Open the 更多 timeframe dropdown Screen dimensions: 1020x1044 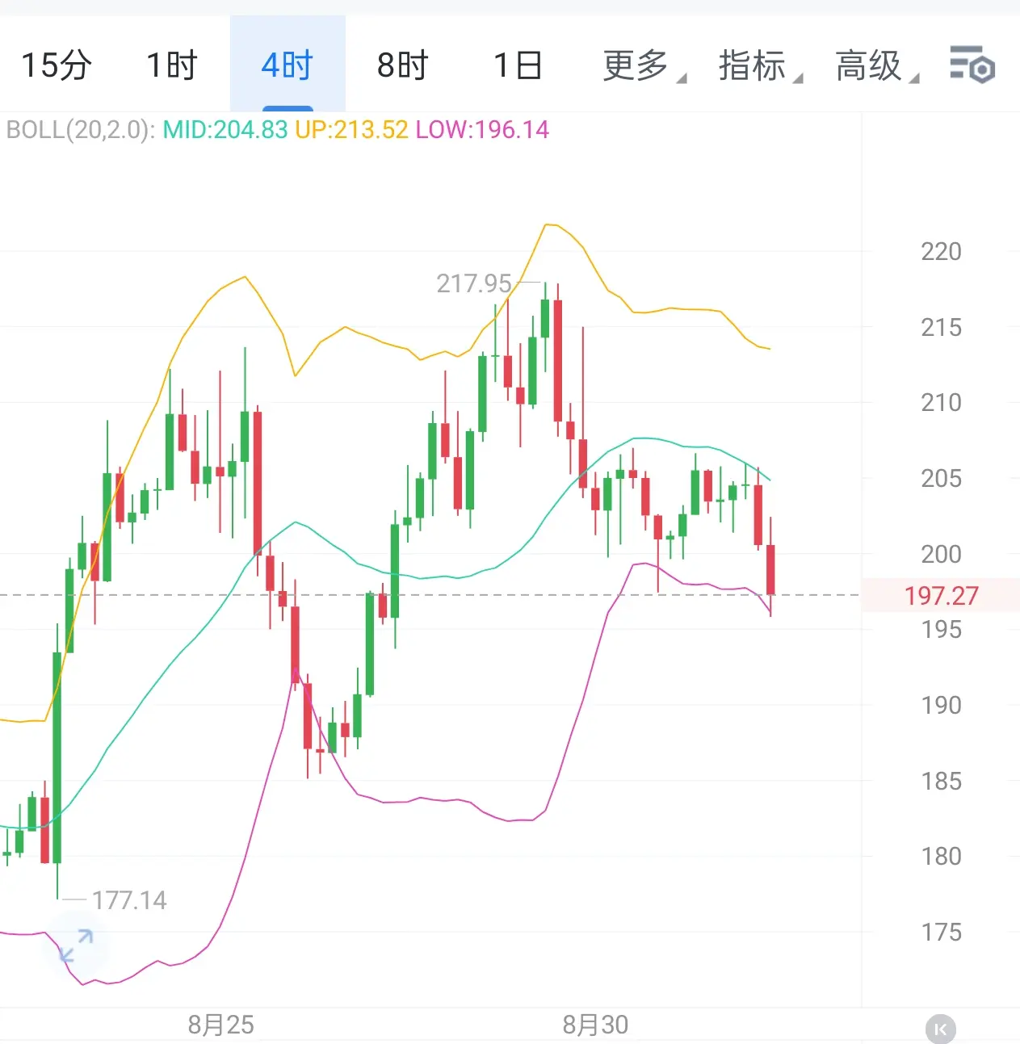coord(644,65)
